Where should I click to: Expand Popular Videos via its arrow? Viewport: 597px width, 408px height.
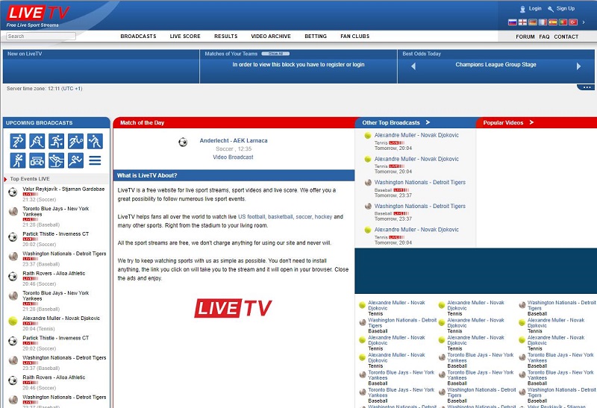tap(531, 122)
